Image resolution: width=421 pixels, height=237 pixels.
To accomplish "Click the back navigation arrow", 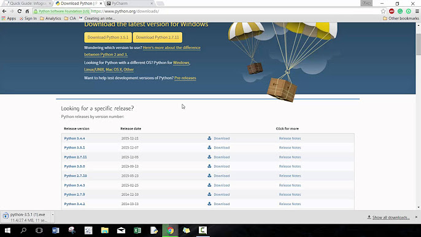I will pyautogui.click(x=4, y=11).
